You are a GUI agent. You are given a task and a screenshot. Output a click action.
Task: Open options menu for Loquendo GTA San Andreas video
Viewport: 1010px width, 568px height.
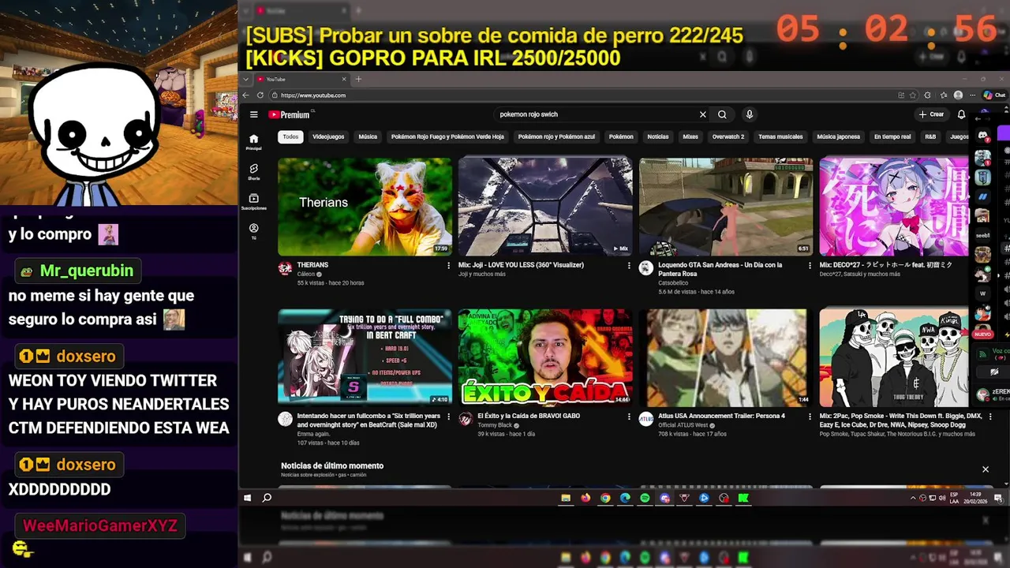(810, 266)
